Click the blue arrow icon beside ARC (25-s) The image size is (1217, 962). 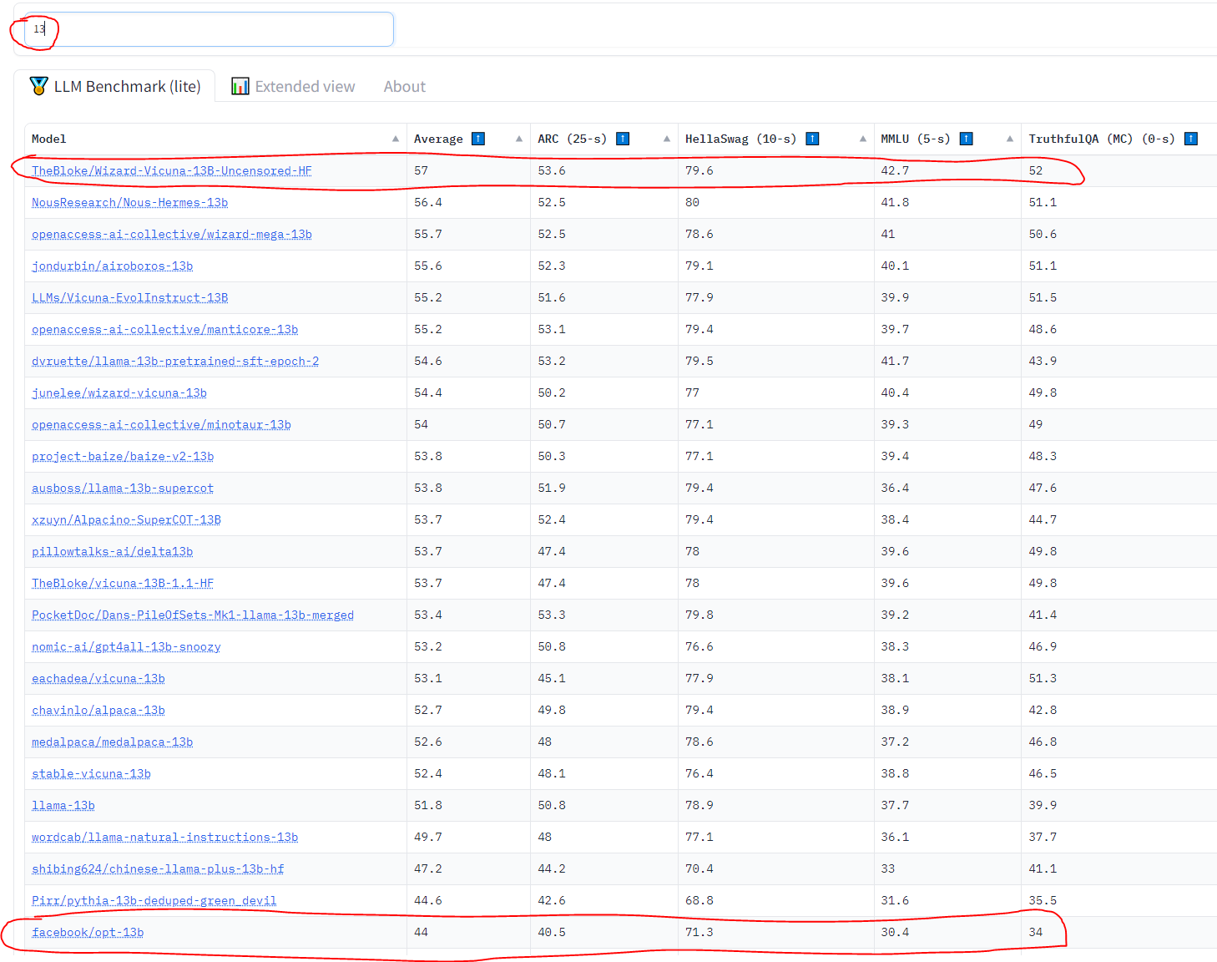623,139
